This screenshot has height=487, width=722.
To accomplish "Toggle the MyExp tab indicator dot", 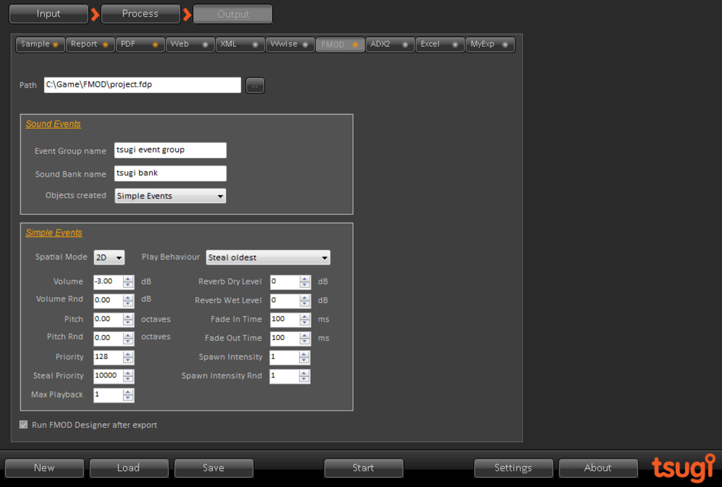I will click(505, 45).
